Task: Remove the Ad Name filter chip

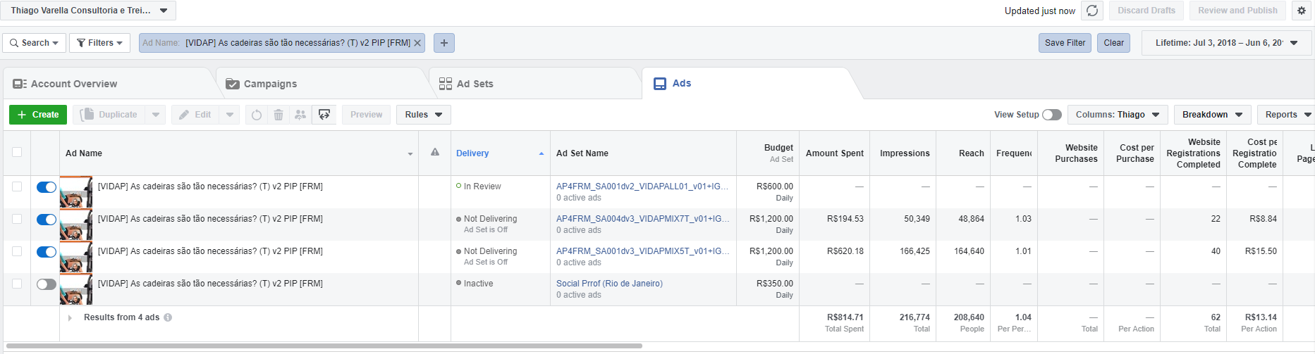Action: [x=417, y=43]
